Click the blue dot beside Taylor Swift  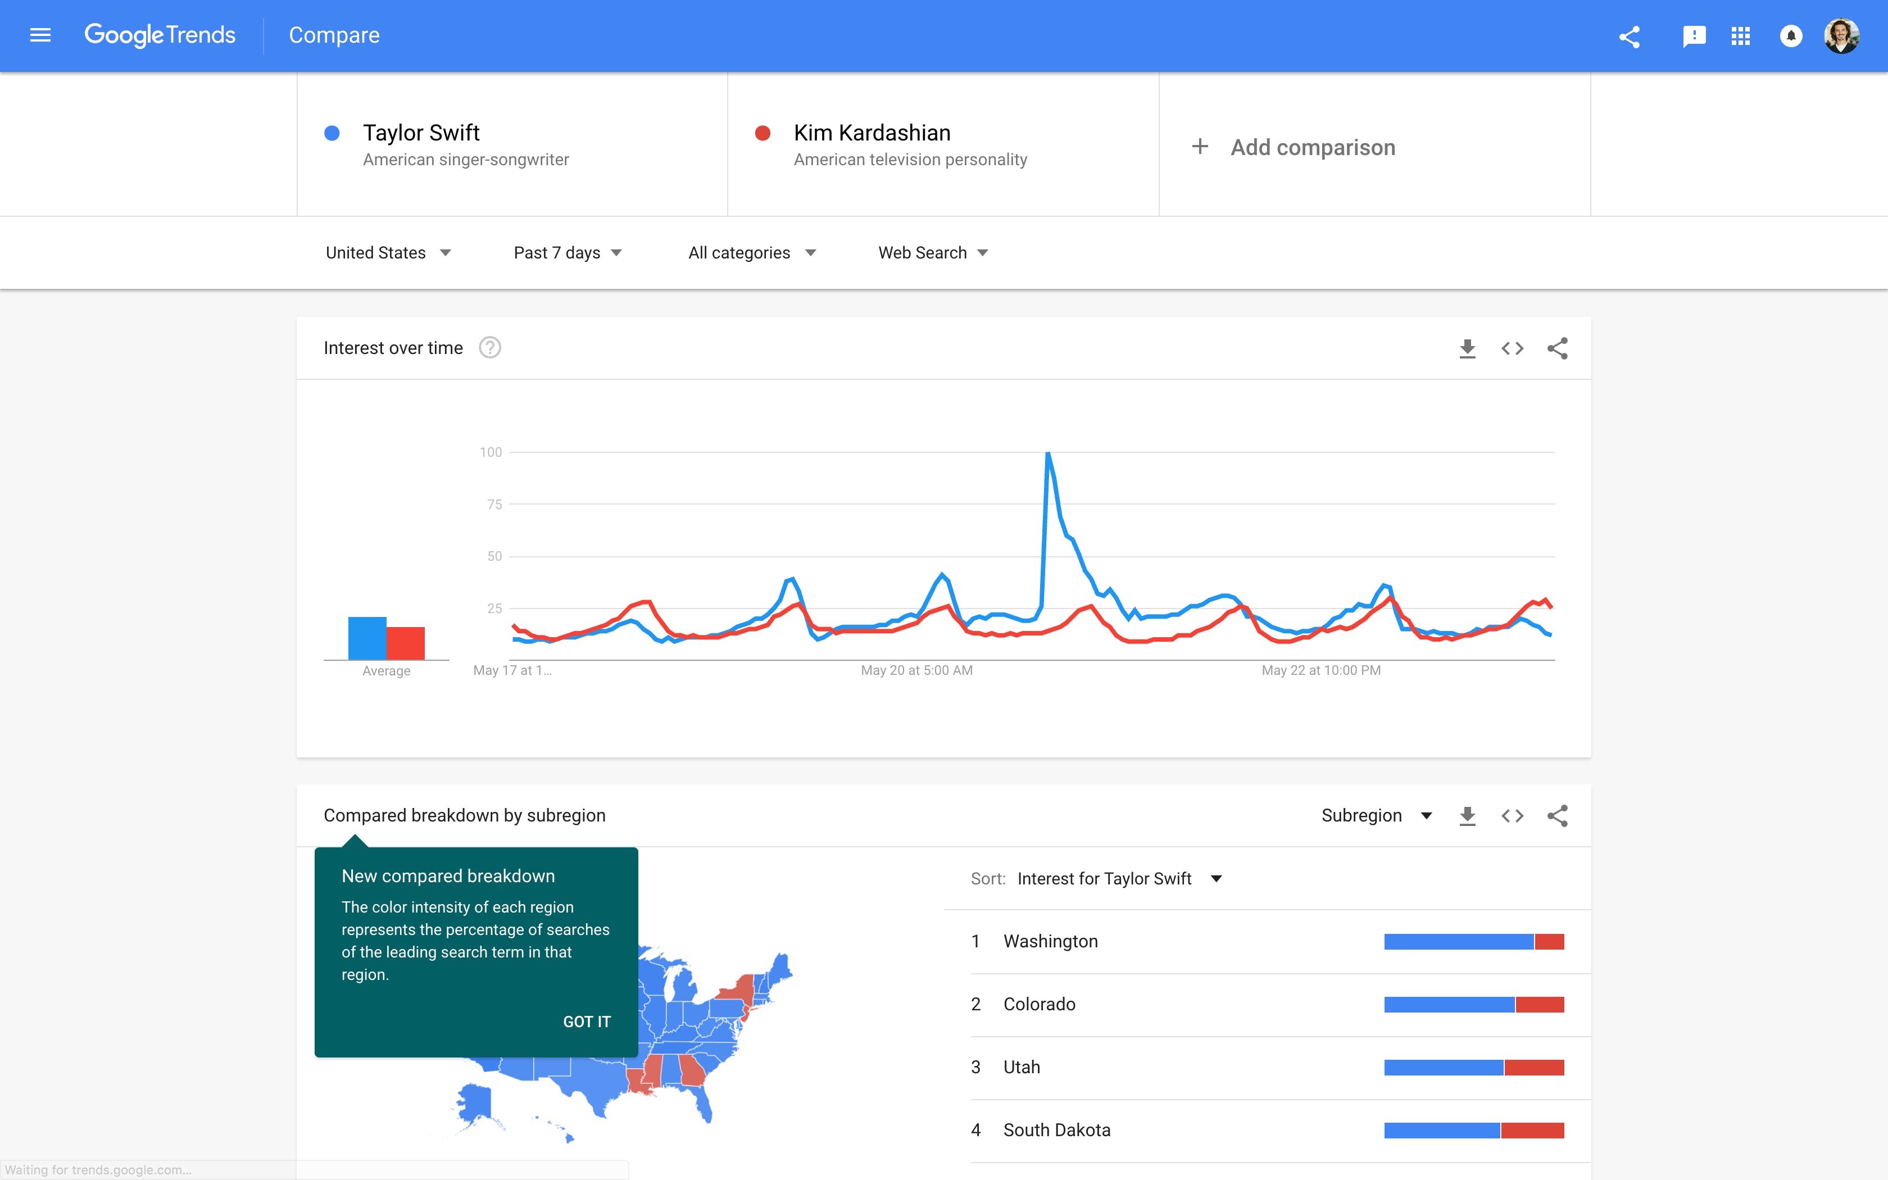click(x=332, y=134)
